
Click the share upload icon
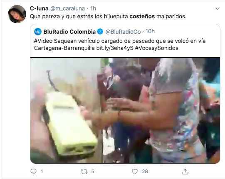[x=185, y=172]
